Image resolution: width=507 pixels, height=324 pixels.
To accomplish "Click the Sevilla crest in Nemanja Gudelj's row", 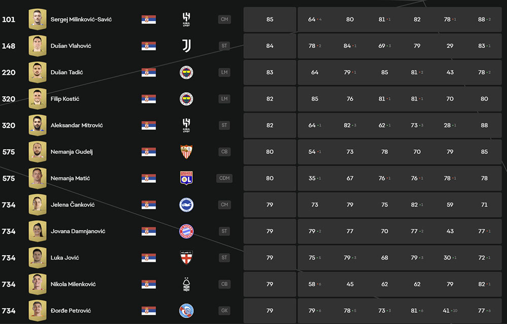I will [x=186, y=152].
